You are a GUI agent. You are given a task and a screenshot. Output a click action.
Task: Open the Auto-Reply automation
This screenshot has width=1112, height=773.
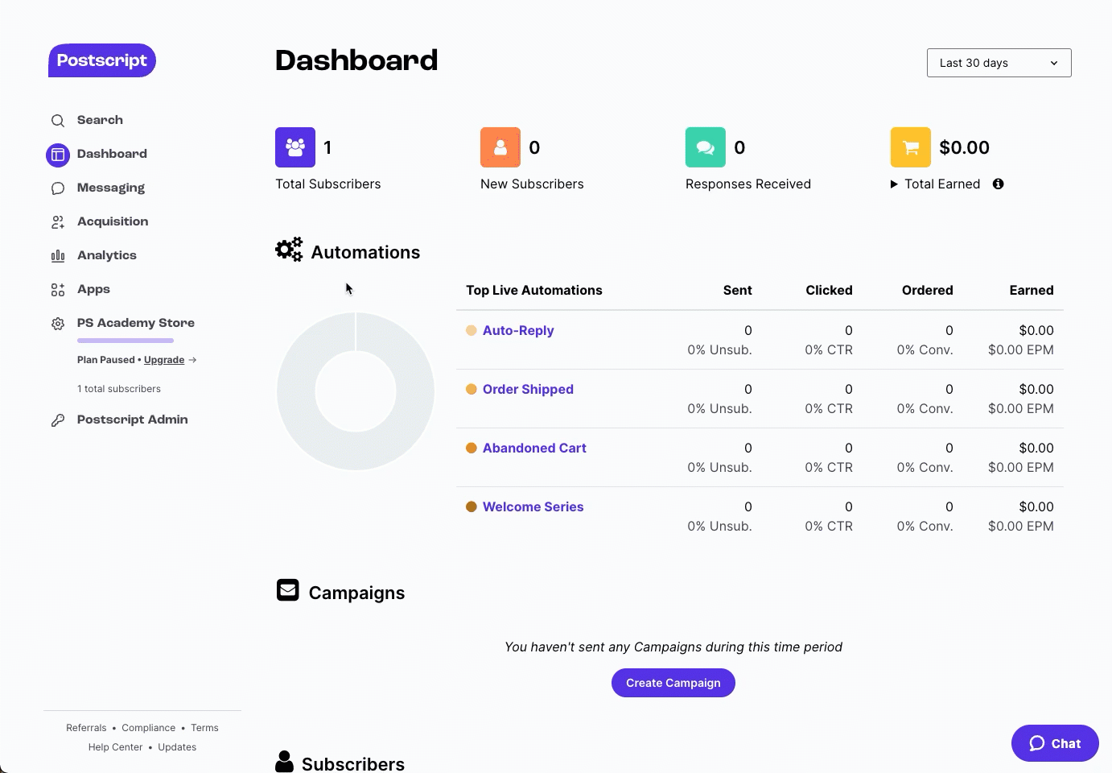(x=518, y=330)
